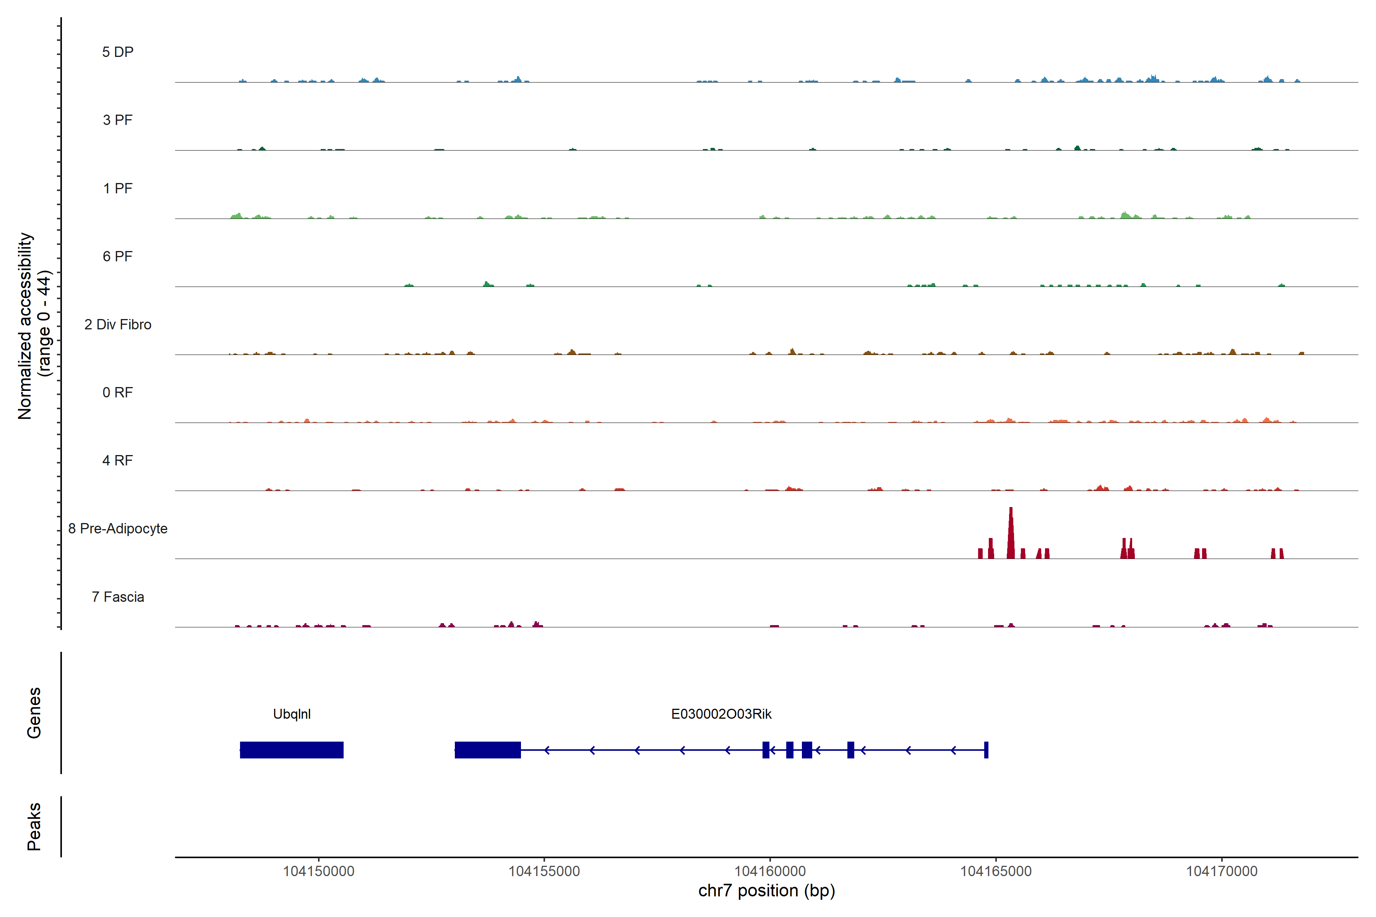Click the 104170000 axis tick label

(1222, 872)
